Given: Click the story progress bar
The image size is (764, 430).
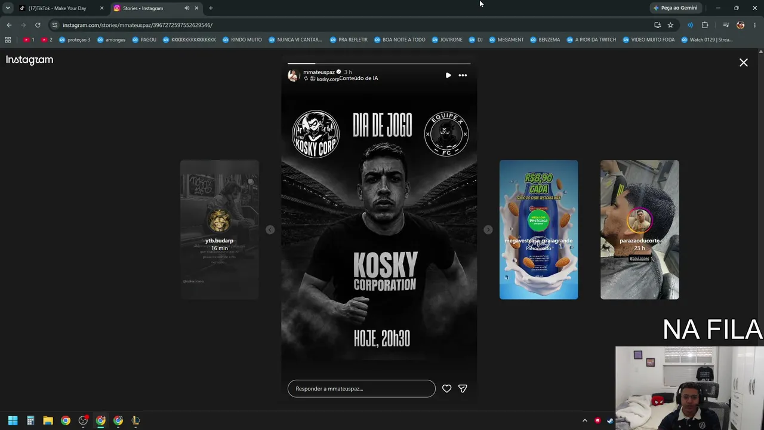Looking at the screenshot, I should (x=379, y=63).
